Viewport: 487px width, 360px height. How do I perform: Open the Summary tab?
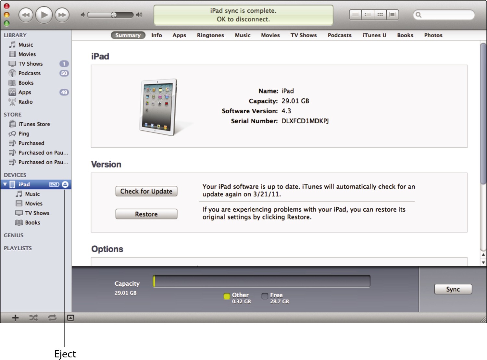click(x=128, y=35)
